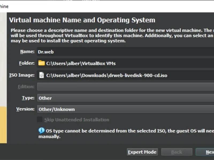Image resolution: width=214 pixels, height=160 pixels.
Task: Click the ISO Image: label
Action: (22, 75)
